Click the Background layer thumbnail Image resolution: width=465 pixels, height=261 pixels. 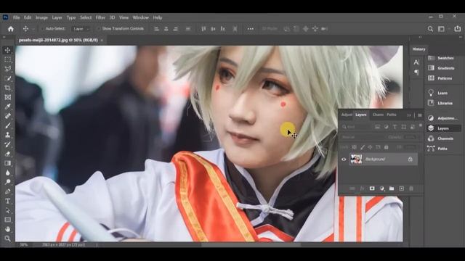pos(356,159)
